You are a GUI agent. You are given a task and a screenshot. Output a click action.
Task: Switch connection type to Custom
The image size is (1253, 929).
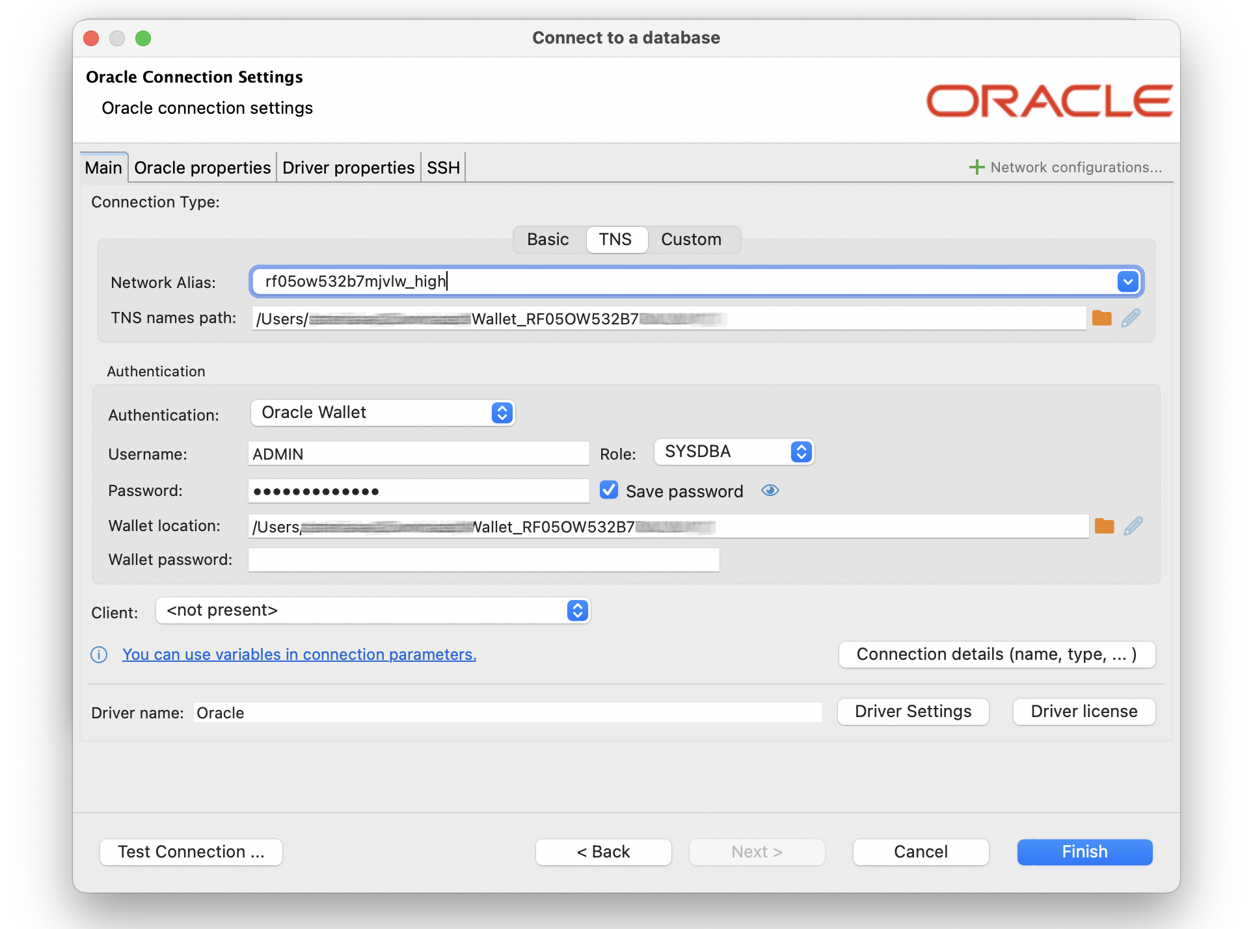click(x=691, y=239)
